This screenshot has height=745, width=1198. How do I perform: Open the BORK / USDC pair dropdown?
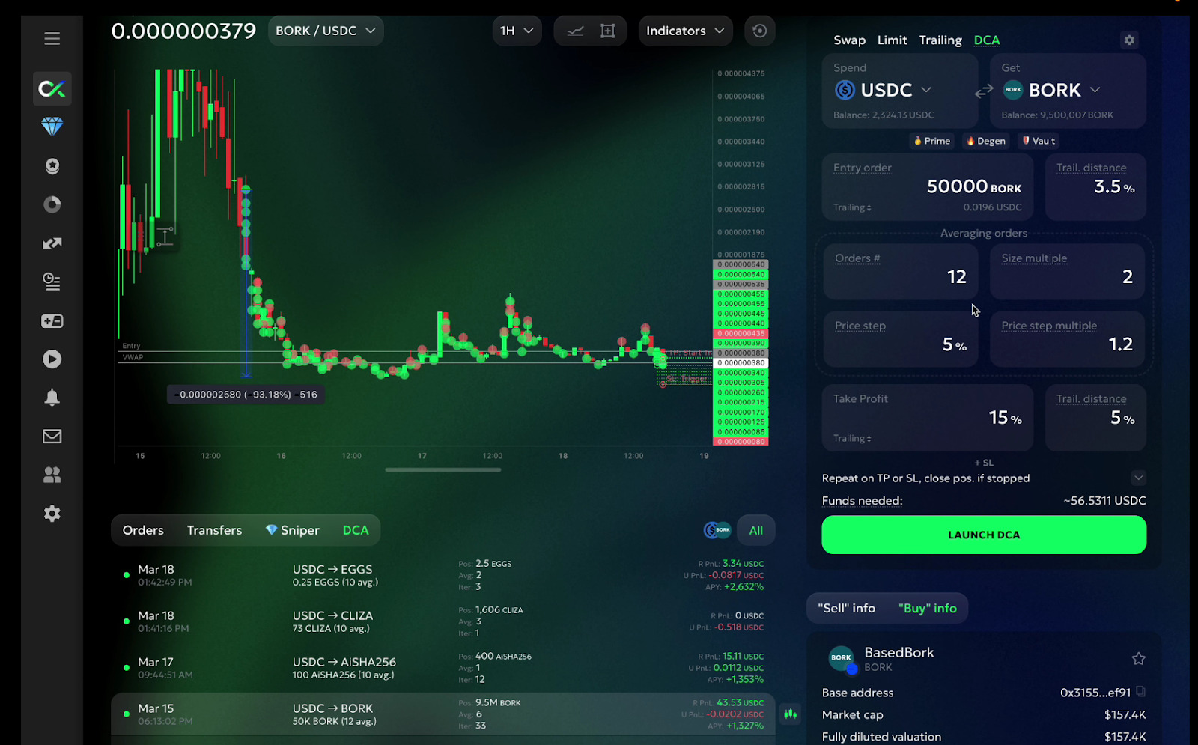click(x=326, y=31)
